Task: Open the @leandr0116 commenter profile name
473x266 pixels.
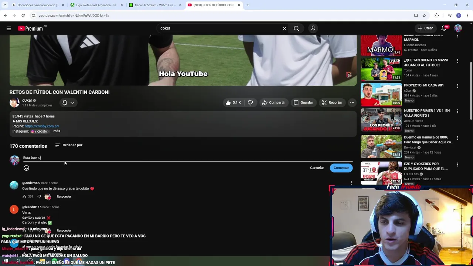Action: click(x=32, y=207)
